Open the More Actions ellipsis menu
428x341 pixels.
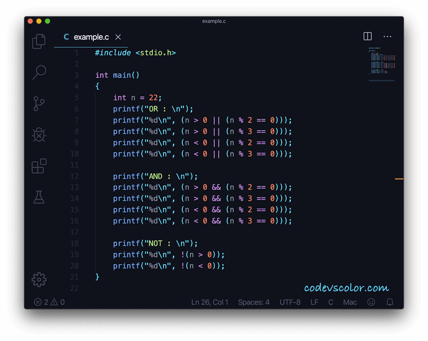pos(387,37)
